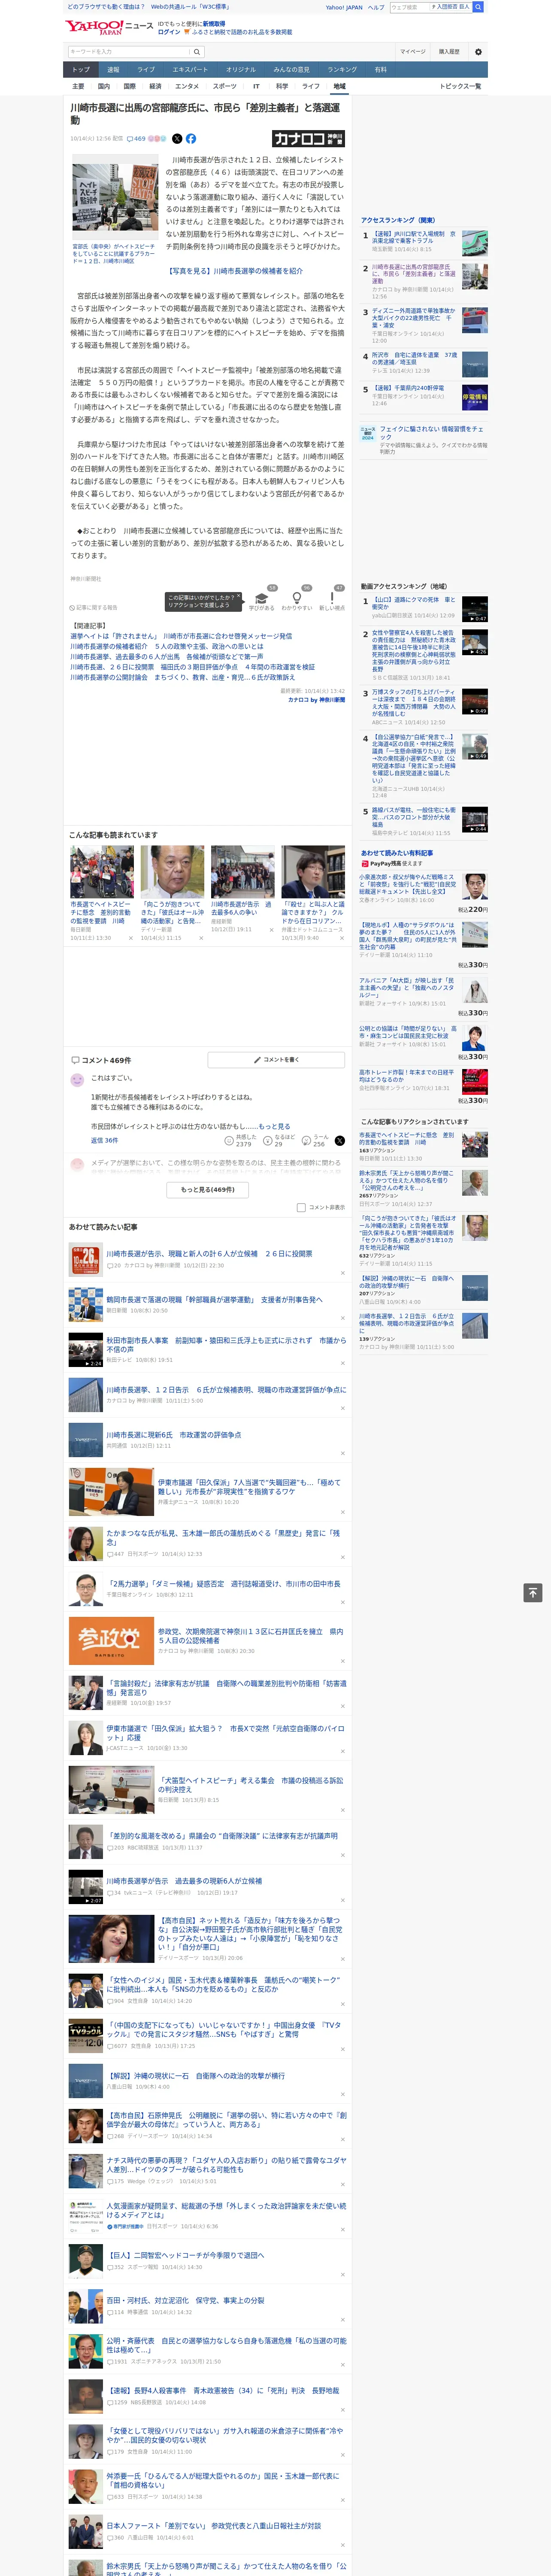Select the トップ tab
551x2576 pixels.
[x=81, y=70]
